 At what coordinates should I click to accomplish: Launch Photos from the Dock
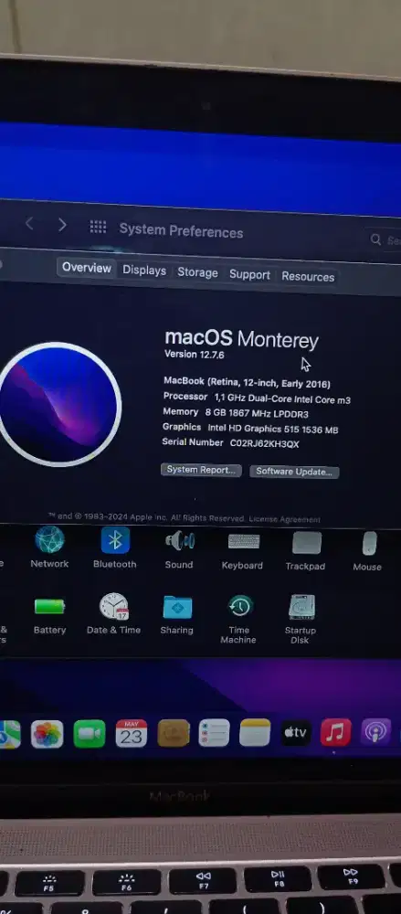(47, 734)
